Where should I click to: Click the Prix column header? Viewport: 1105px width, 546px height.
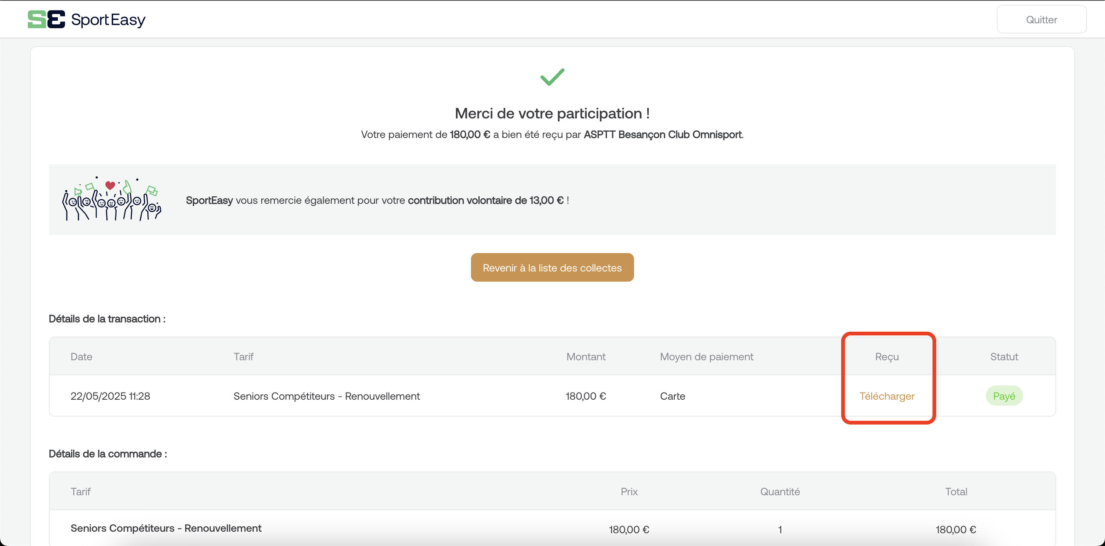coord(629,491)
